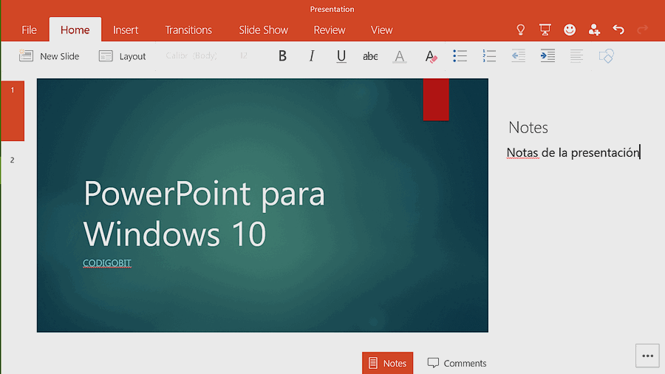Open the Shapes icon in the ribbon

click(x=607, y=56)
